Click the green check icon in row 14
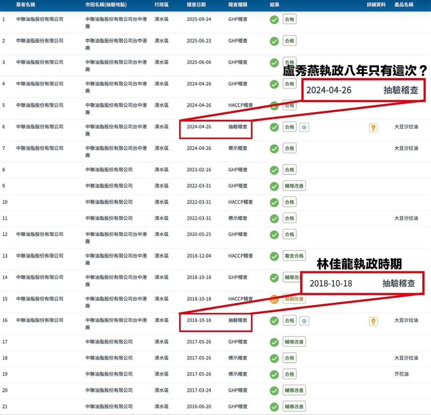 pos(274,278)
